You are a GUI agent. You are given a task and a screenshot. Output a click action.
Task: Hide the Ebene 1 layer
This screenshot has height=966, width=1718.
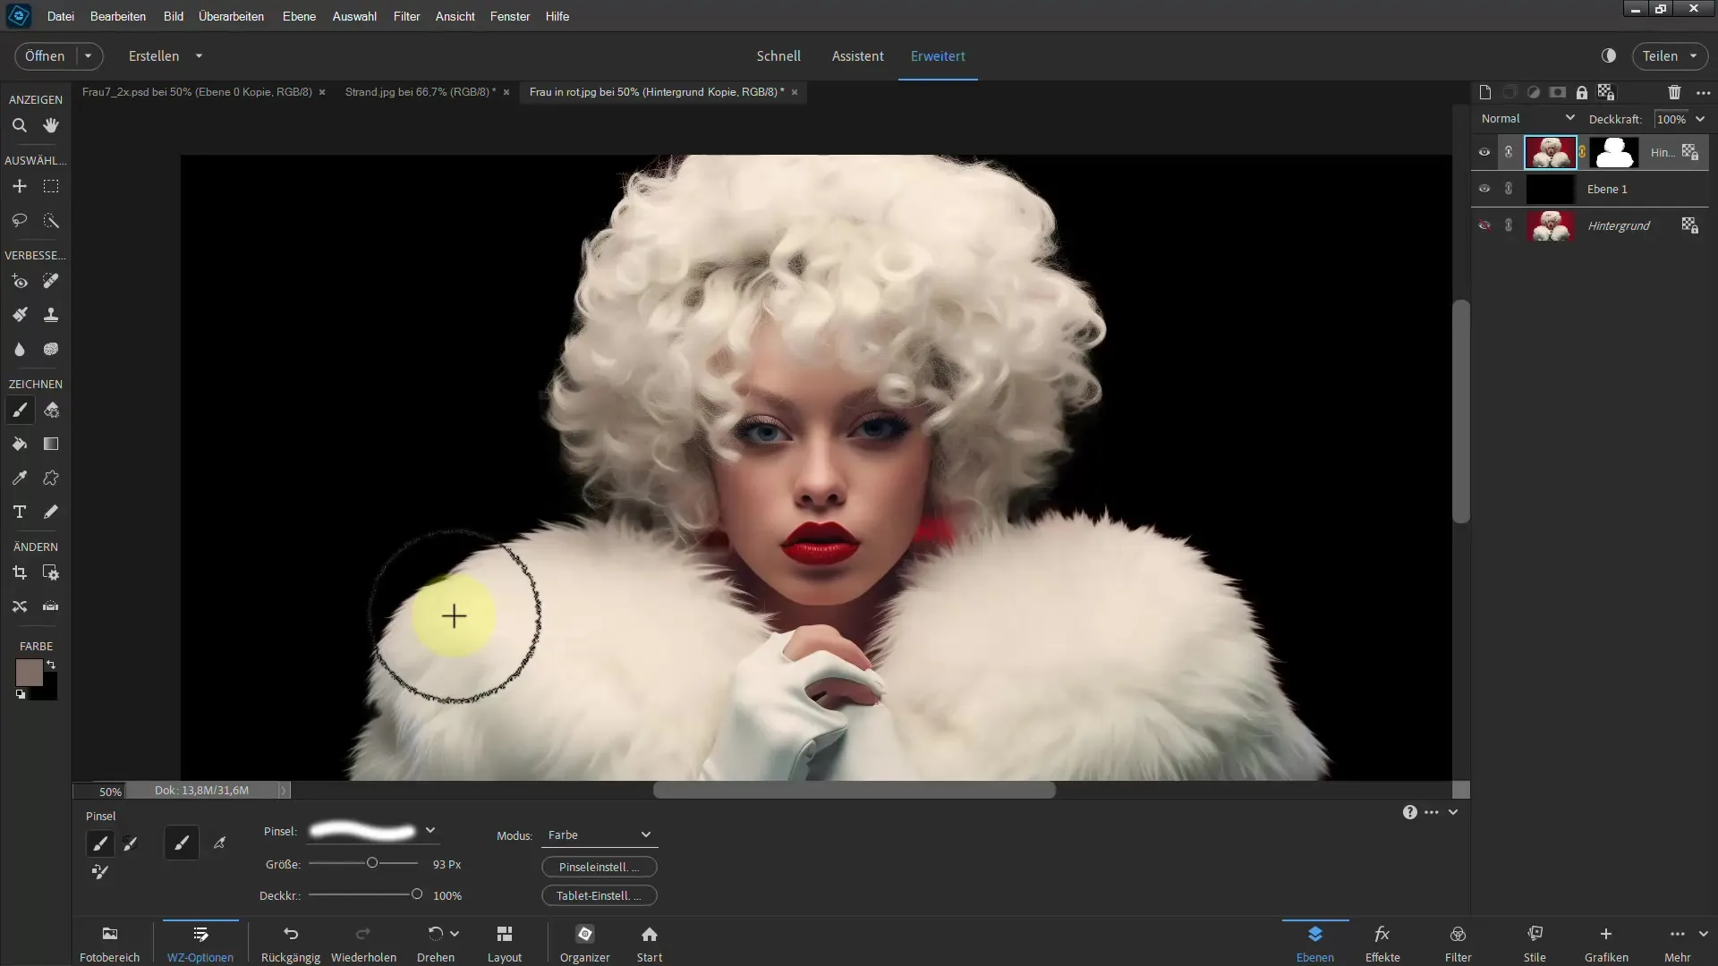coord(1484,189)
